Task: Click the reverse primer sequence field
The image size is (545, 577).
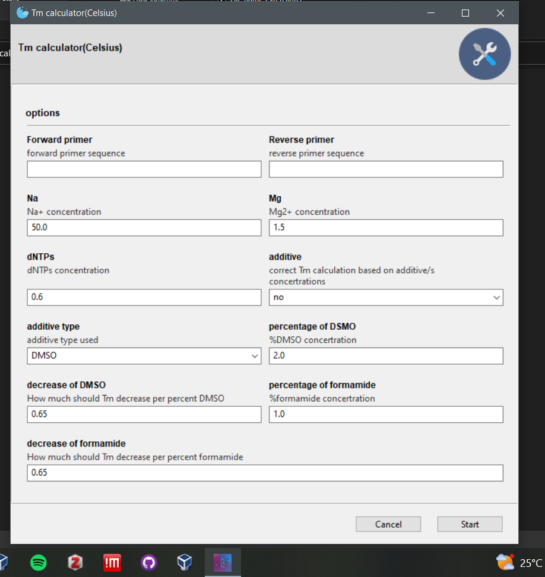Action: point(386,169)
